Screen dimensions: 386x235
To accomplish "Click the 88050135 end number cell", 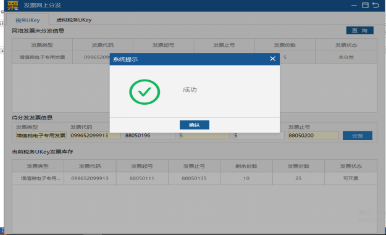I will point(194,178).
